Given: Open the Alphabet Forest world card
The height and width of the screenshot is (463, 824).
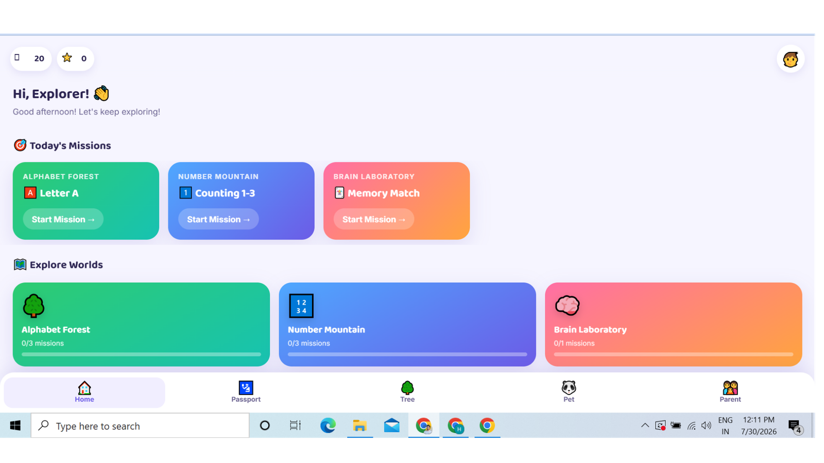Looking at the screenshot, I should 141,324.
